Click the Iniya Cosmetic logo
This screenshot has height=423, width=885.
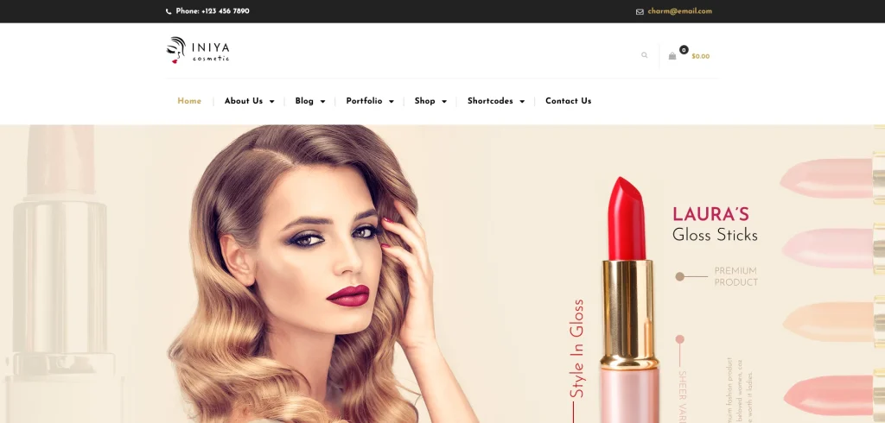click(x=198, y=50)
